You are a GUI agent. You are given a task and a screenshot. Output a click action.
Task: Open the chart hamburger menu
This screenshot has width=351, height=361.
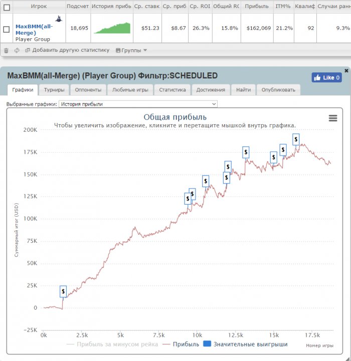click(333, 118)
